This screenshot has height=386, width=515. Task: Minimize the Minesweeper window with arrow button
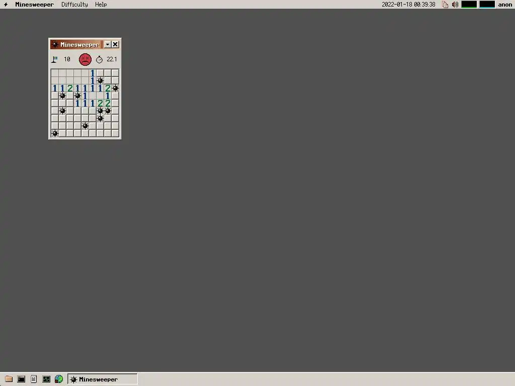[108, 44]
